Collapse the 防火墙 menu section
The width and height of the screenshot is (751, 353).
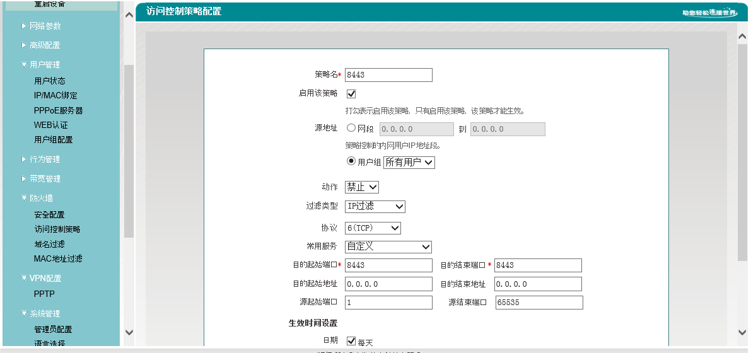tap(37, 199)
